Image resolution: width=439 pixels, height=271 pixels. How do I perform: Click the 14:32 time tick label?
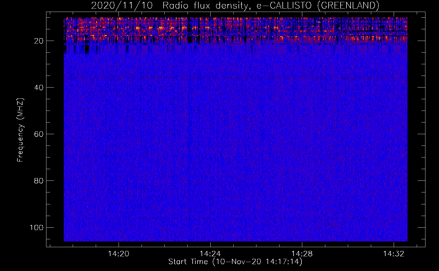tap(394, 254)
